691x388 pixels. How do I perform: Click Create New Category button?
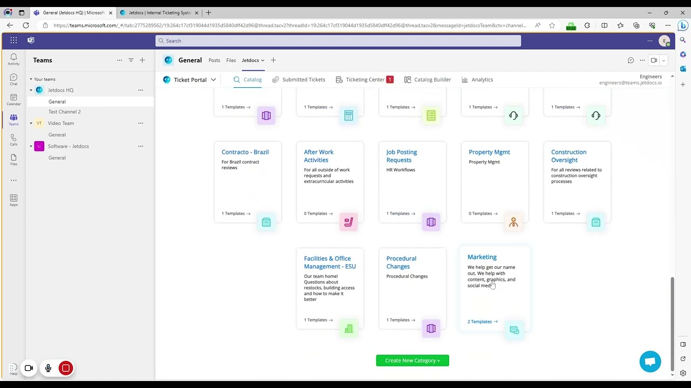pos(412,361)
